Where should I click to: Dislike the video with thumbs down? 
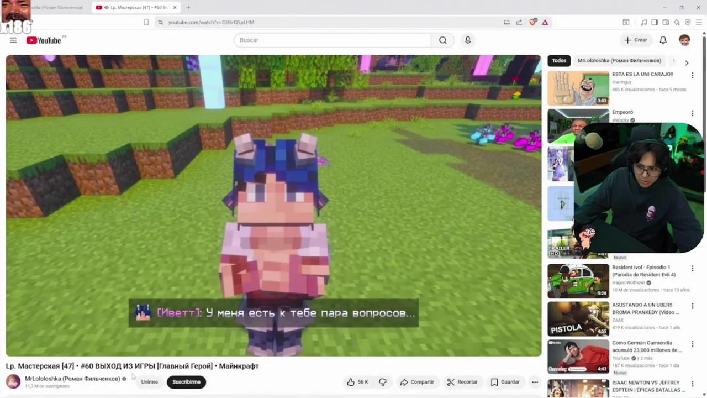(382, 382)
